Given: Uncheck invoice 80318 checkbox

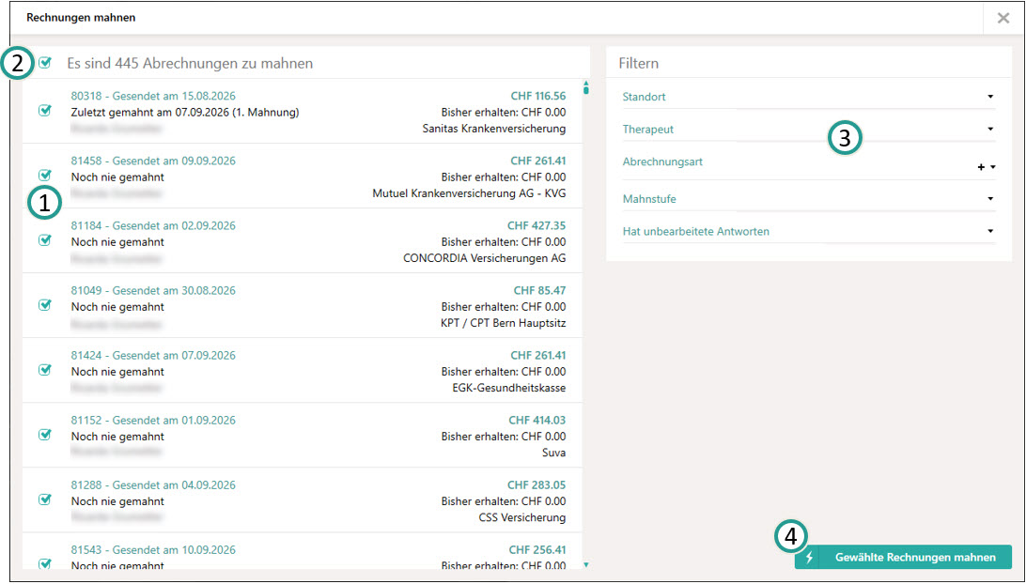Looking at the screenshot, I should (x=44, y=111).
